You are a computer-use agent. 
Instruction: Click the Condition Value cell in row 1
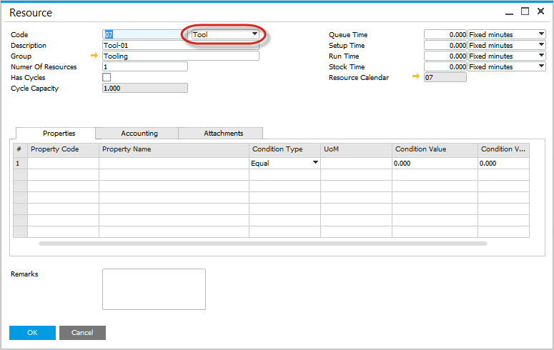point(435,163)
